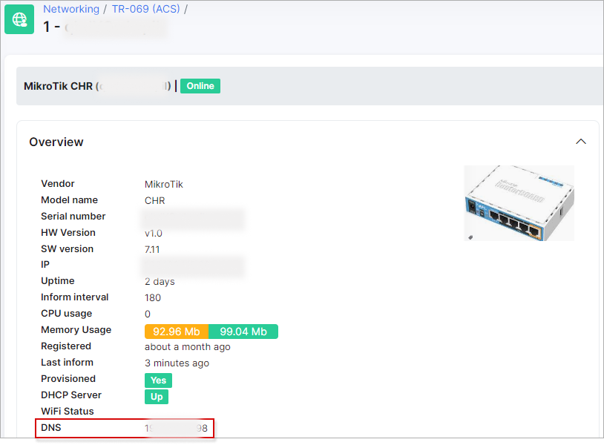This screenshot has width=604, height=445.
Task: Click the DHCP Server Up badge
Action: (157, 397)
